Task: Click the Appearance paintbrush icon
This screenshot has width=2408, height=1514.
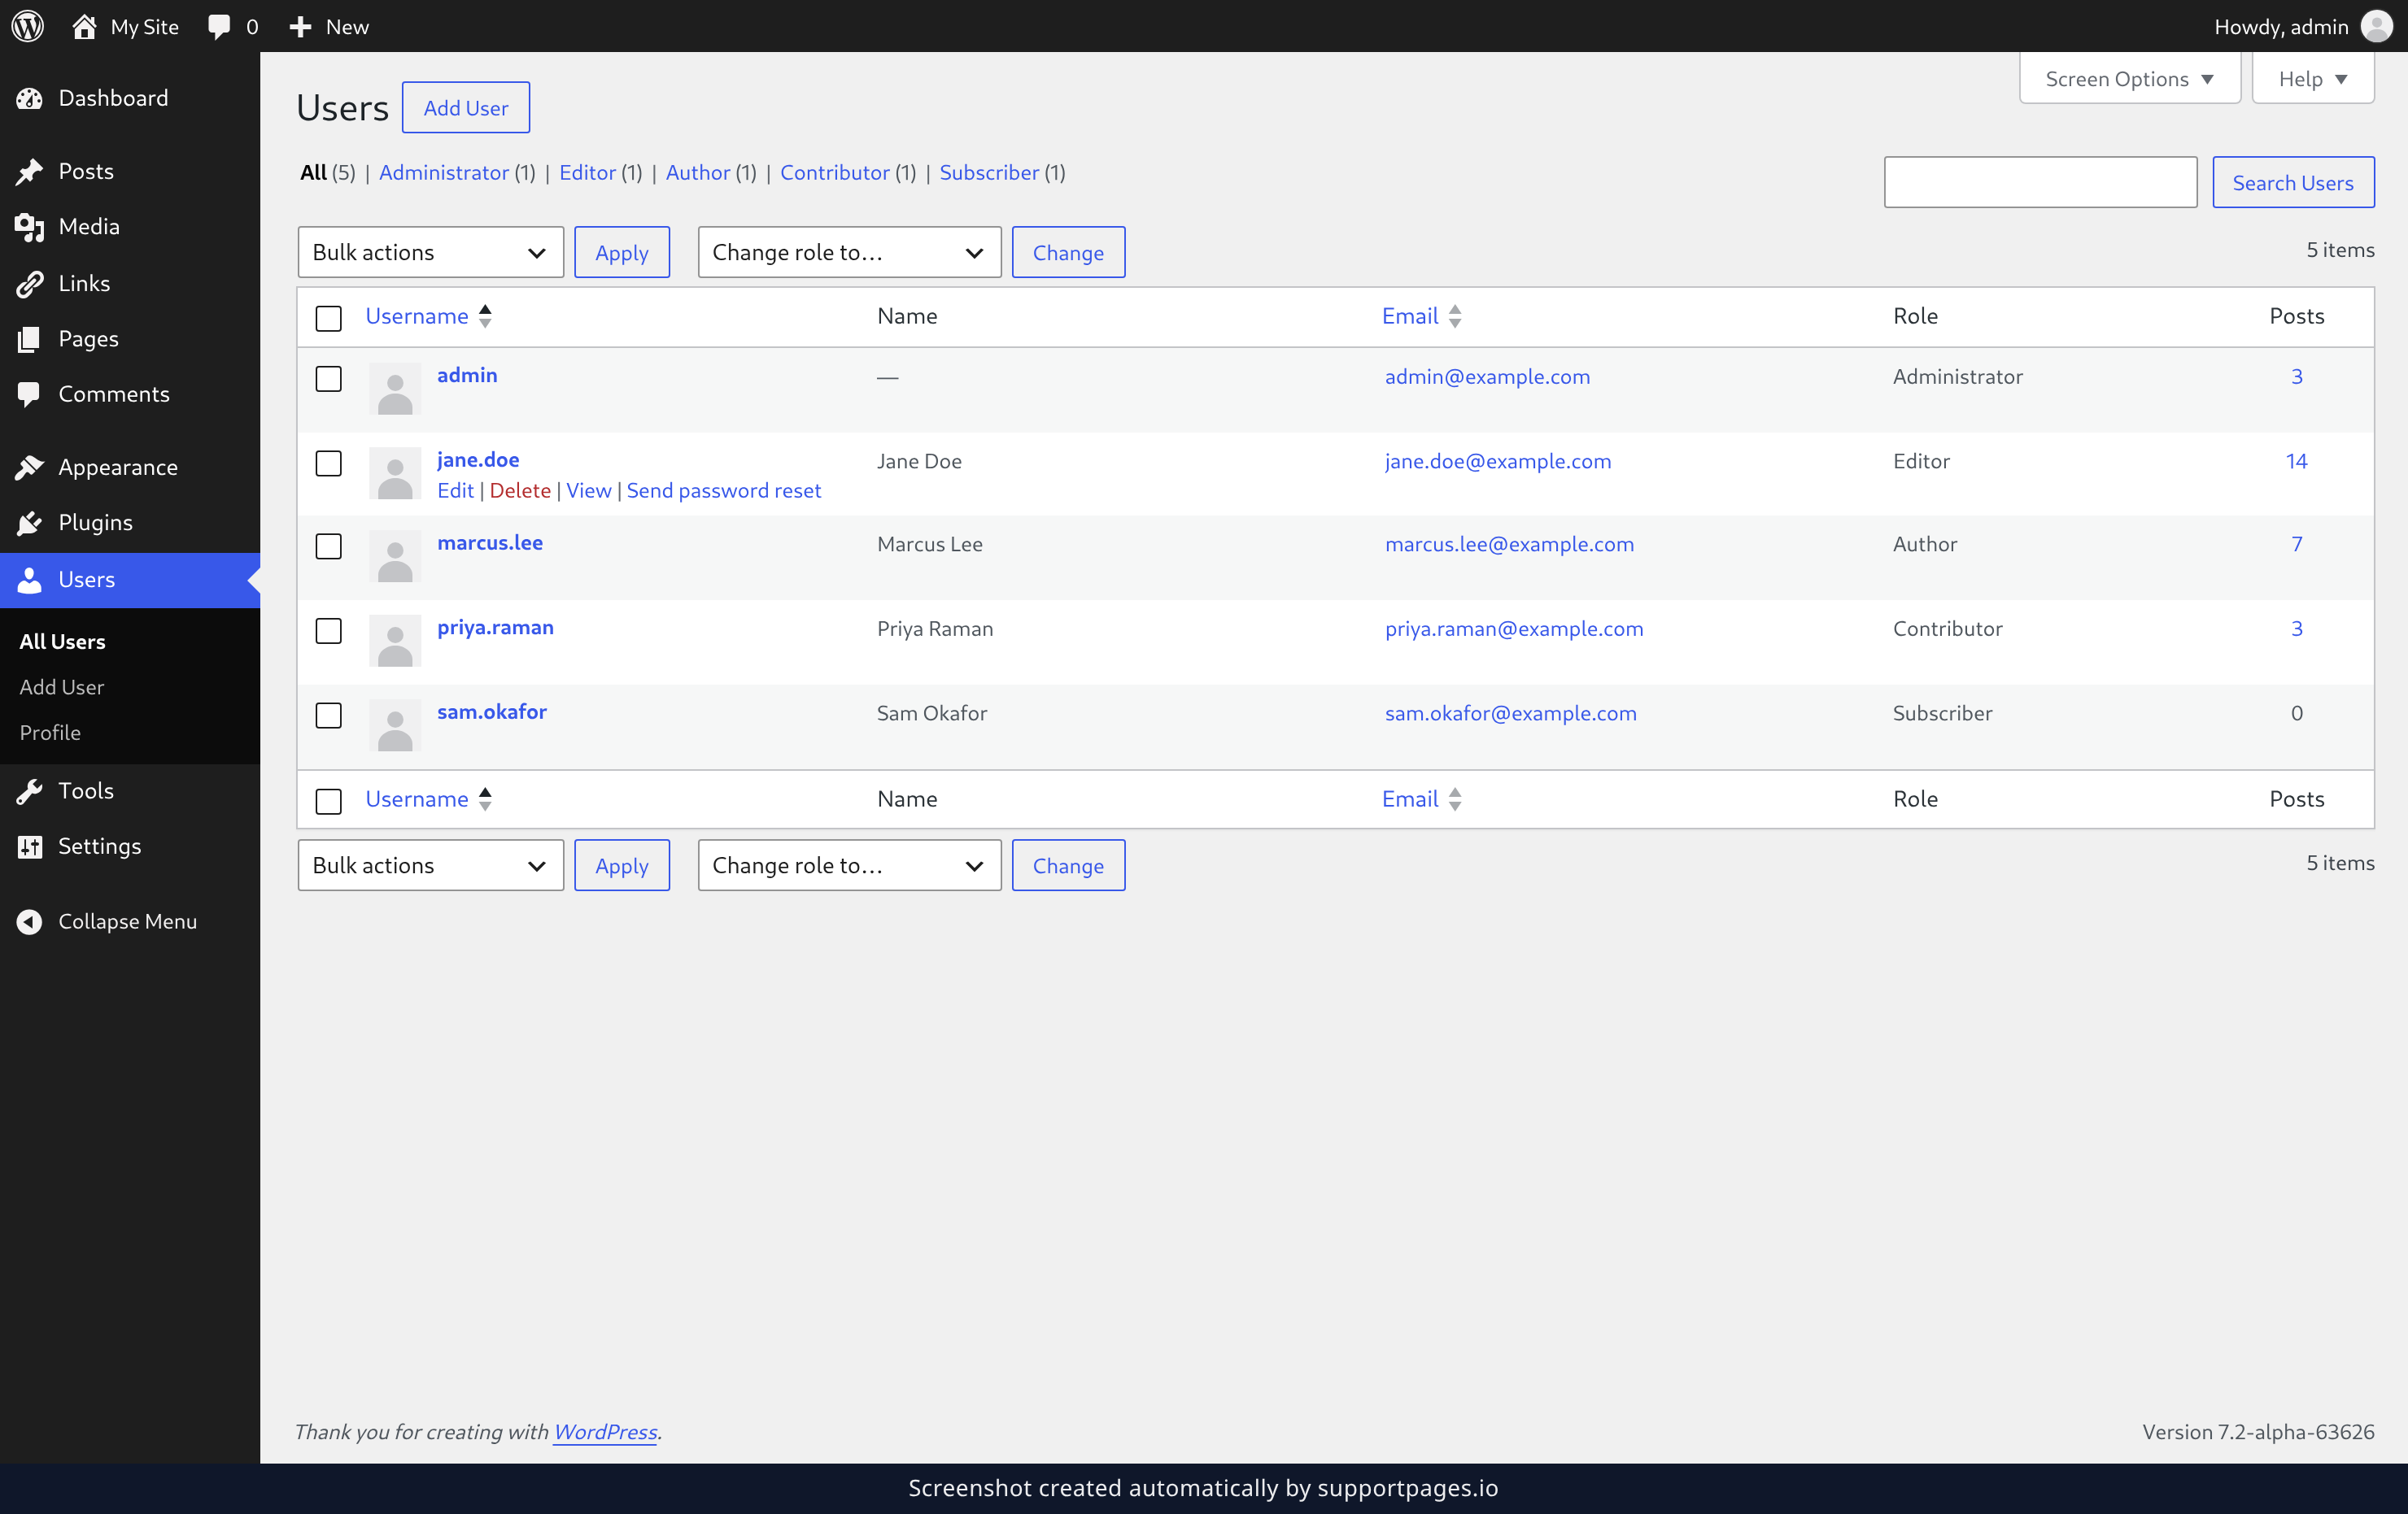Action: coord(30,468)
